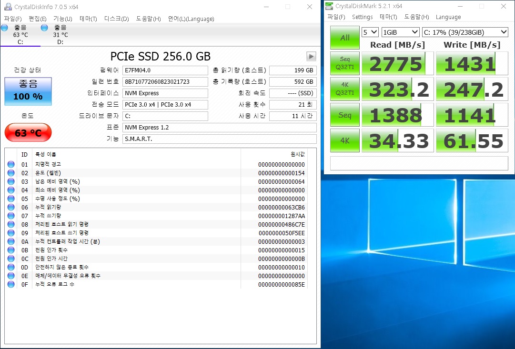Viewport: 515px width, 349px height.
Task: Open 도움말(H) menu in CrystalDiskMark
Action: coord(416,17)
